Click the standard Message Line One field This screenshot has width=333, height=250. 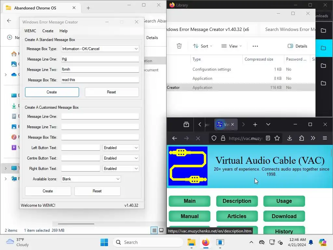click(100, 59)
